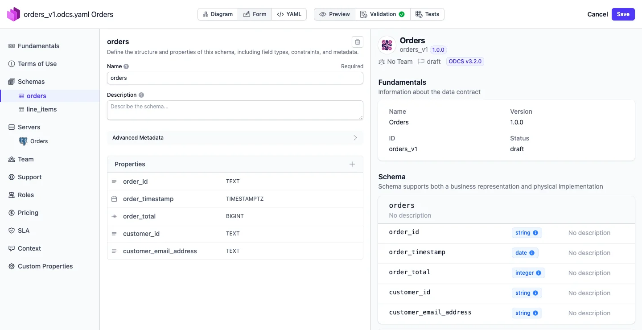642x330 pixels.
Task: Select the customer_id property row
Action: 235,234
